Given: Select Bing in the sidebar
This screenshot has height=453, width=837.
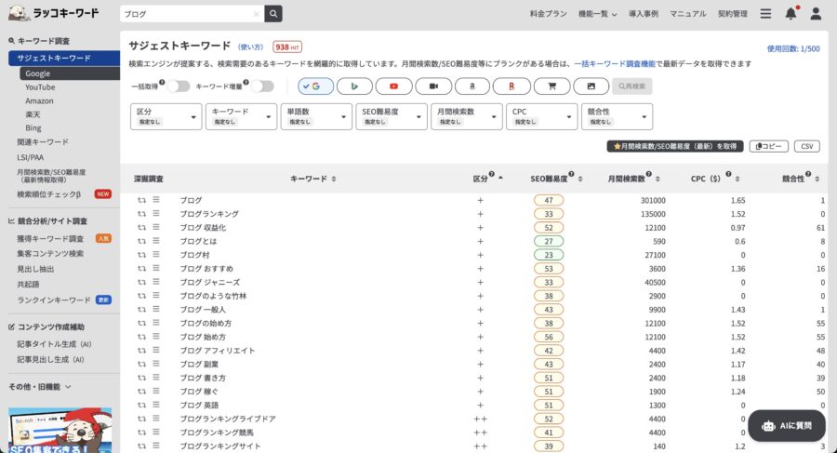Looking at the screenshot, I should [x=33, y=128].
